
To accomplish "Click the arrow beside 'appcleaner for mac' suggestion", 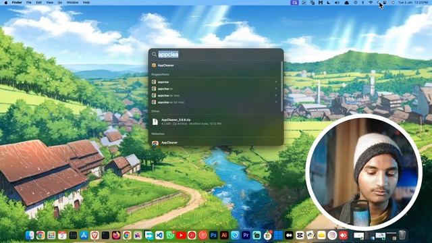I will tap(276, 102).
